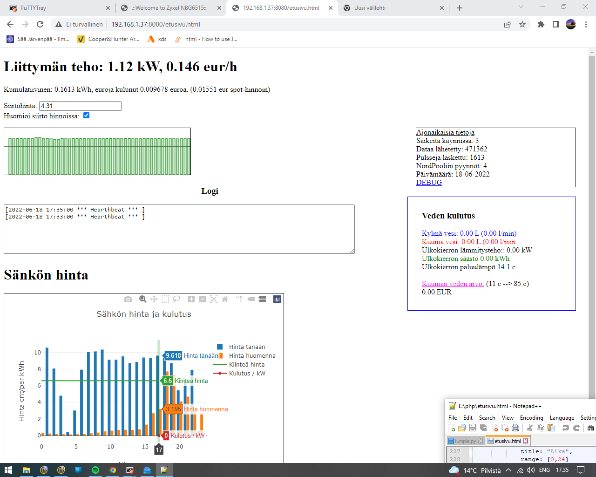Screen dimensions: 596x477
Task: Select the Lasso Select tool in plot
Action: 176,299
